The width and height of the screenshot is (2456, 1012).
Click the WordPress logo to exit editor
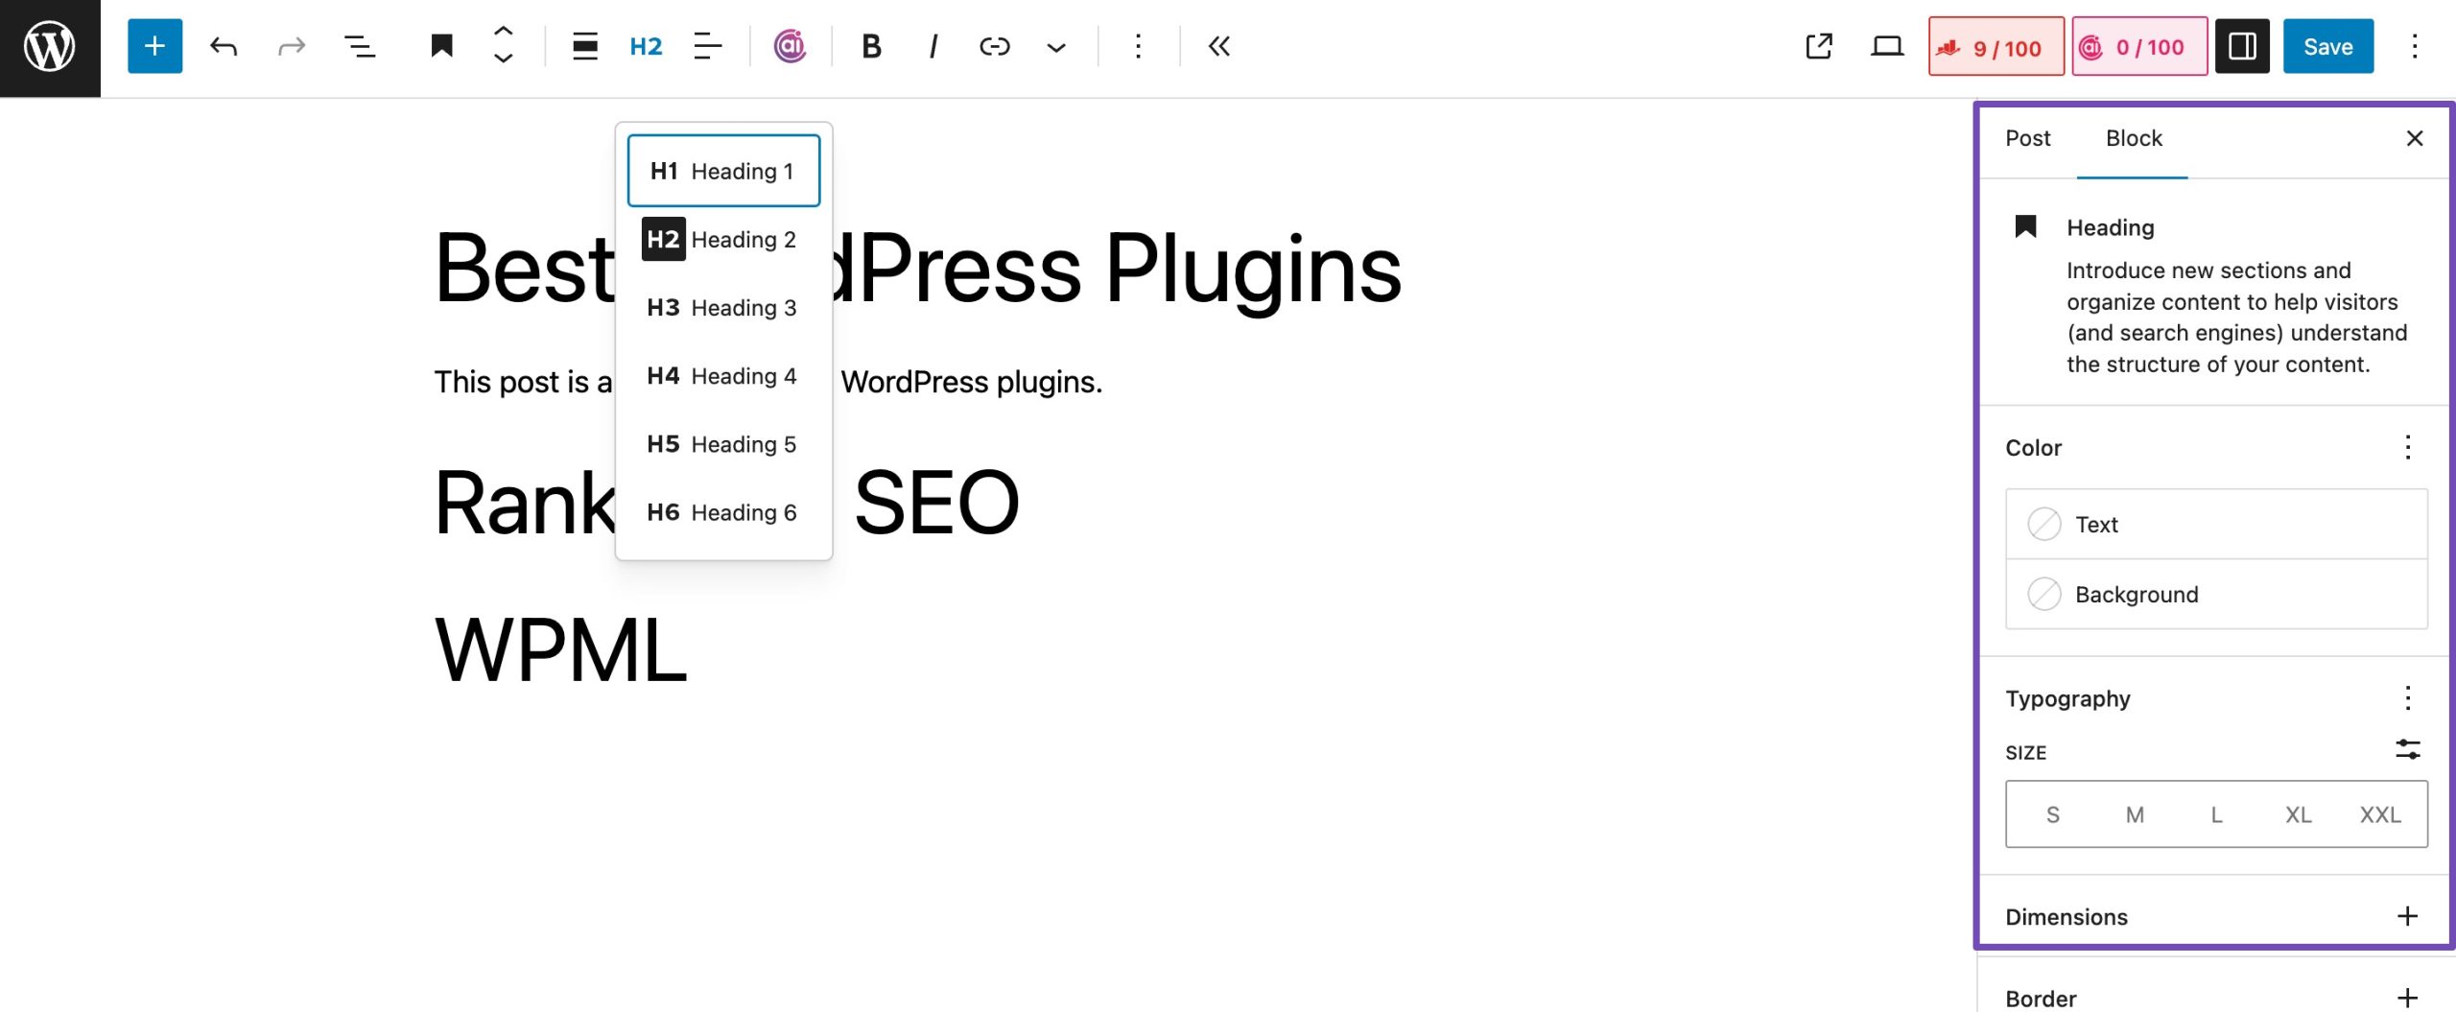(x=50, y=47)
